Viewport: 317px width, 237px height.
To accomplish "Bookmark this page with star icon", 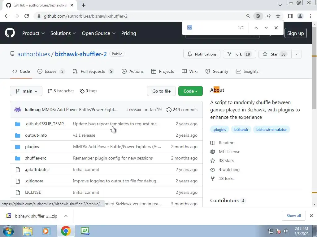I will (x=278, y=16).
